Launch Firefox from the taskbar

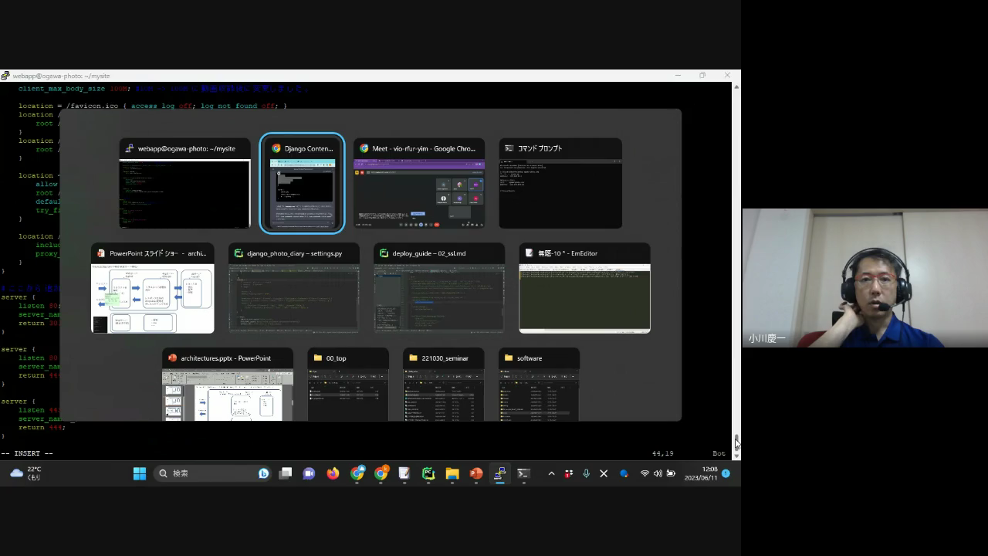coord(333,473)
